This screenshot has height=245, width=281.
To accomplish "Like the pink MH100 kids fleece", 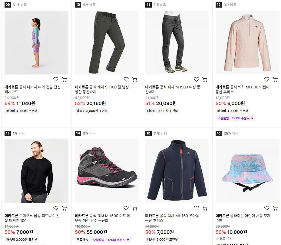I will pyautogui.click(x=267, y=79).
